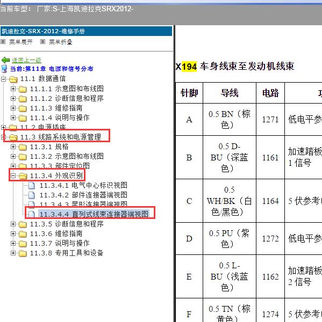Click the 0.5 D-BU（深蓝色） wire cell
322x322 pixels.
point(230,157)
